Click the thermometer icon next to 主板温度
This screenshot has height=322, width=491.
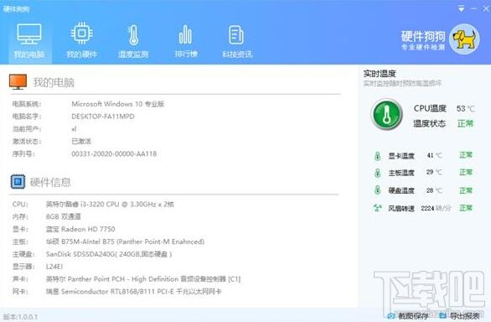tap(377, 173)
